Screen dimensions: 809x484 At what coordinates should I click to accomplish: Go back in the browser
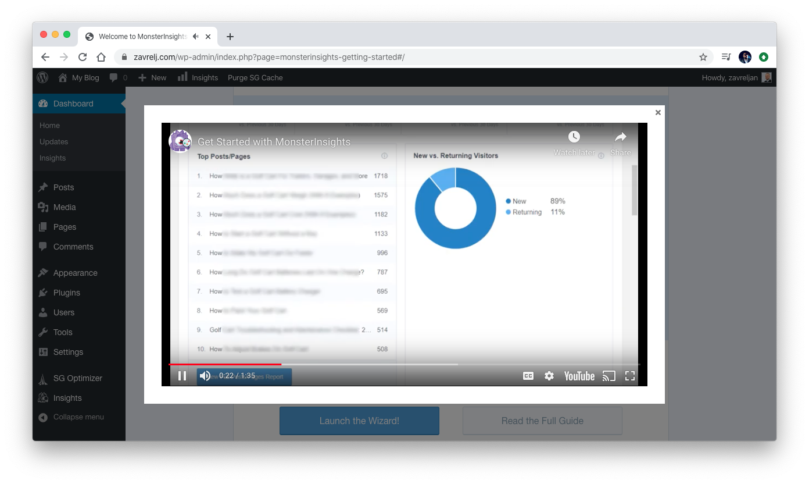[x=45, y=57]
